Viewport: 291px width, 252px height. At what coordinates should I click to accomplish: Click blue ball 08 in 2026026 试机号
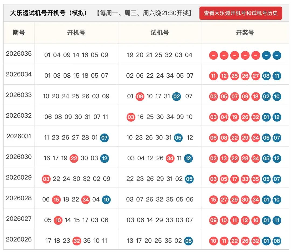click(x=188, y=241)
